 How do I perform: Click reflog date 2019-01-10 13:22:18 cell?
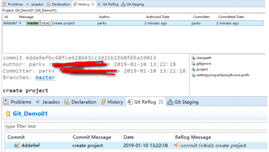(145, 145)
